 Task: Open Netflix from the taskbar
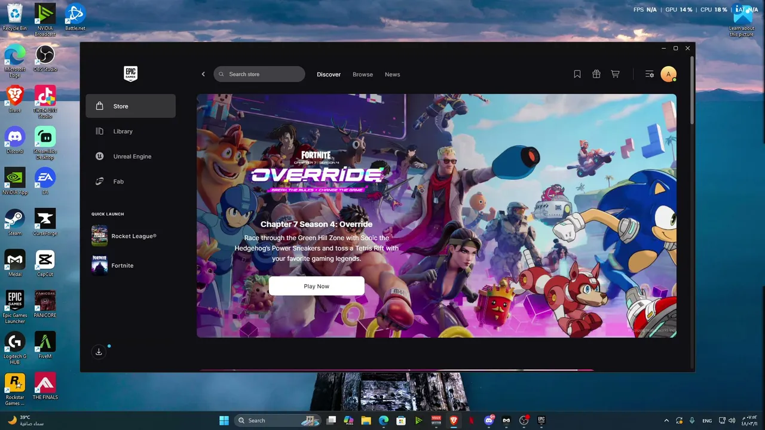pos(471,420)
